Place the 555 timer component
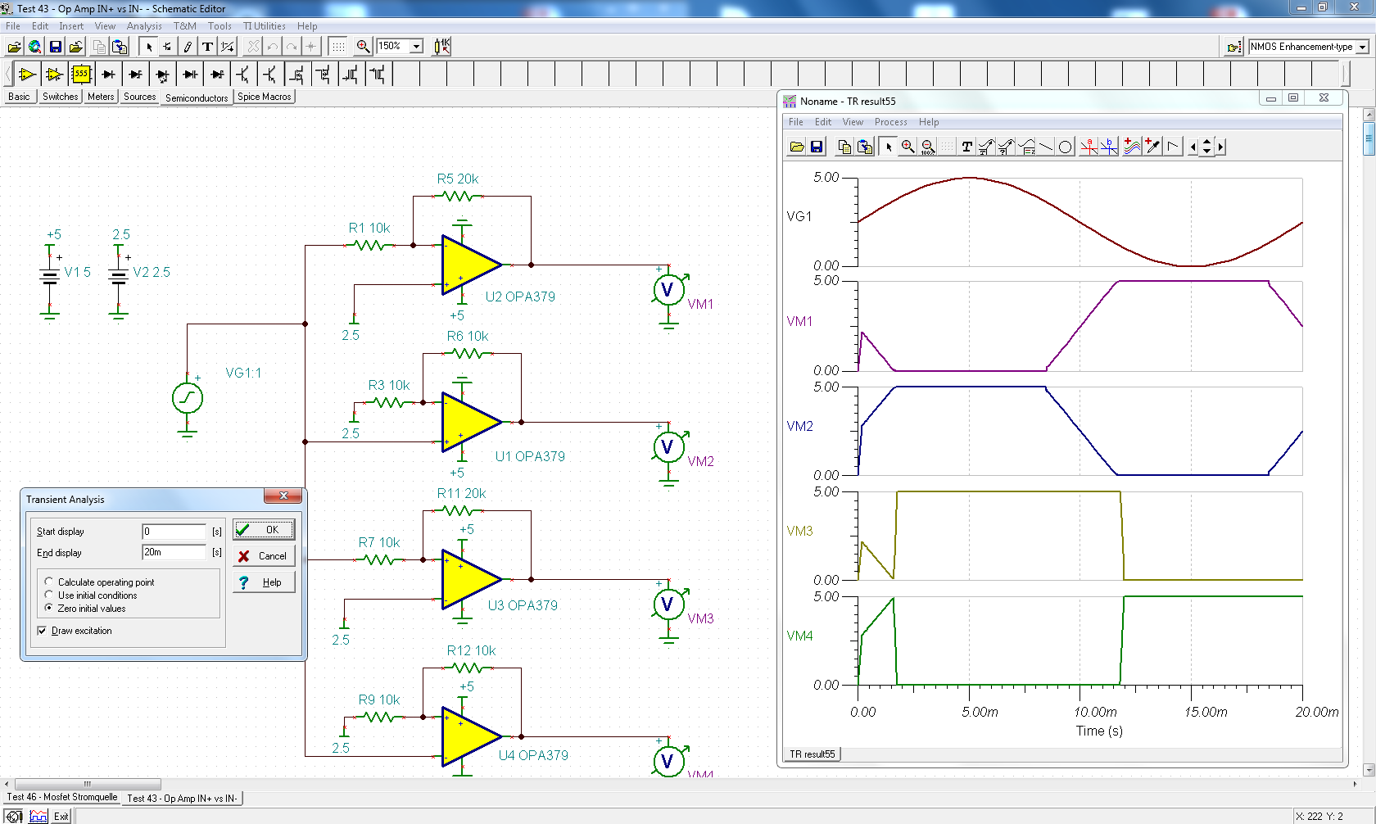 click(81, 75)
